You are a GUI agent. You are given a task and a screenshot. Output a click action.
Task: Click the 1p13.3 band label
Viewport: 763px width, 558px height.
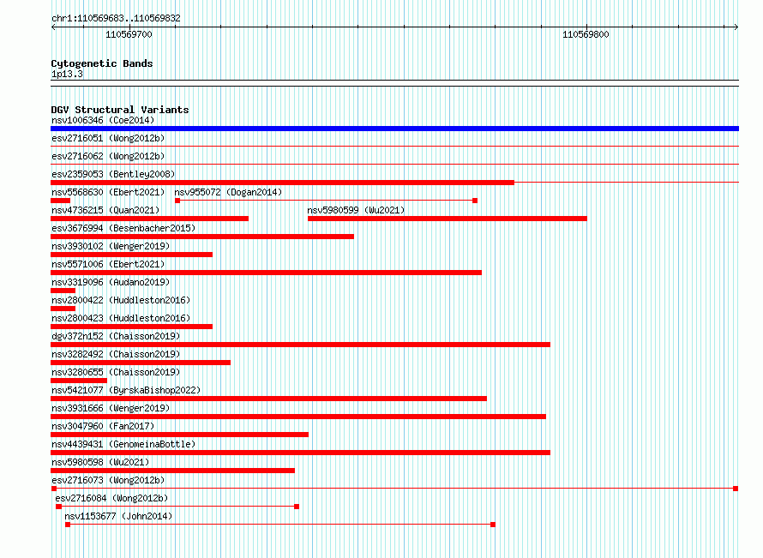click(67, 75)
